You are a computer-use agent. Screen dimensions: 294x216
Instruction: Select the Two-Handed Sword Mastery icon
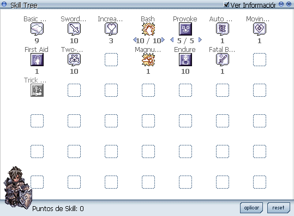point(74,60)
